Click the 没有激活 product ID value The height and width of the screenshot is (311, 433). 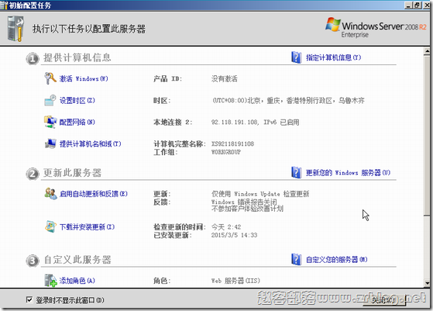[x=224, y=79]
